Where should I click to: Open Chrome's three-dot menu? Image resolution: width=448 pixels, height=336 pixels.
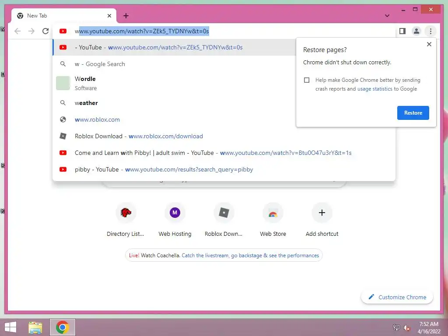(430, 31)
